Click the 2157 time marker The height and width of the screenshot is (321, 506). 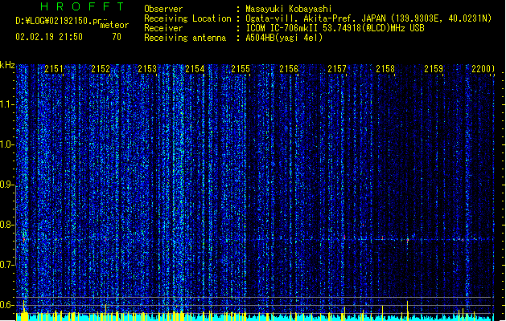pos(337,69)
